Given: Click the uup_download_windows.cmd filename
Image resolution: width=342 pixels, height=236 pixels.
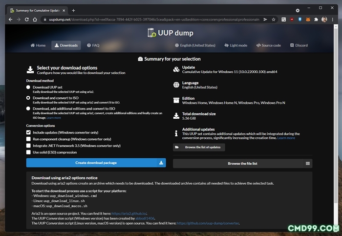Looking at the screenshot, I should pos(73,196).
